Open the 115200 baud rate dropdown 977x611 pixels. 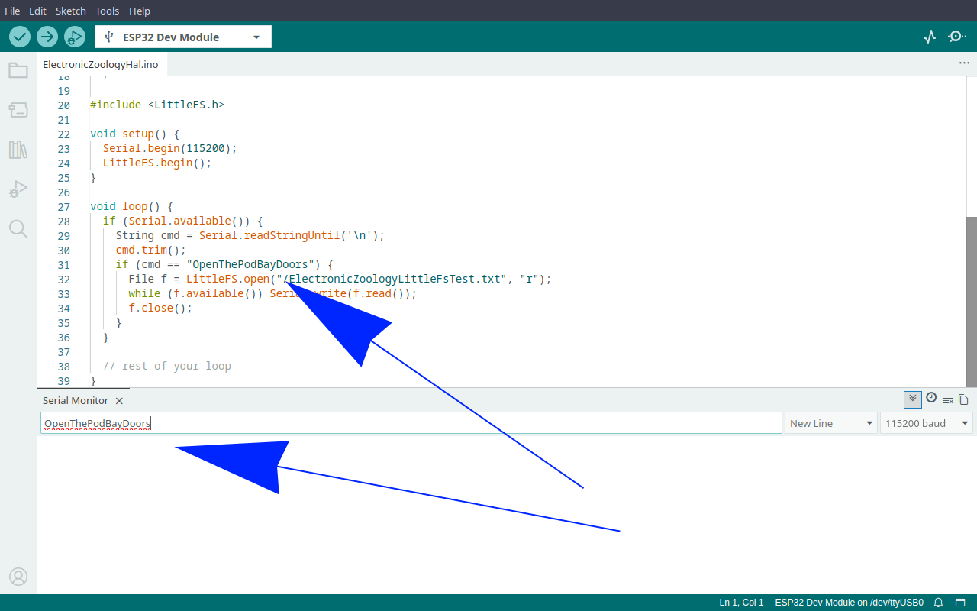927,423
